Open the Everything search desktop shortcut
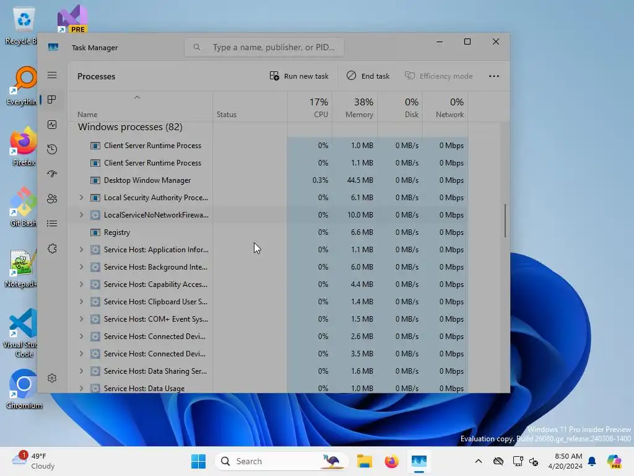Screen dimensions: 634x476 coord(23,86)
